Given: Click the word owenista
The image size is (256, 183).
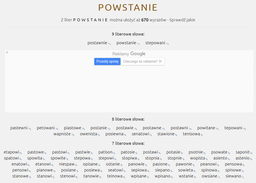Looking at the screenshot, I should [88, 134].
